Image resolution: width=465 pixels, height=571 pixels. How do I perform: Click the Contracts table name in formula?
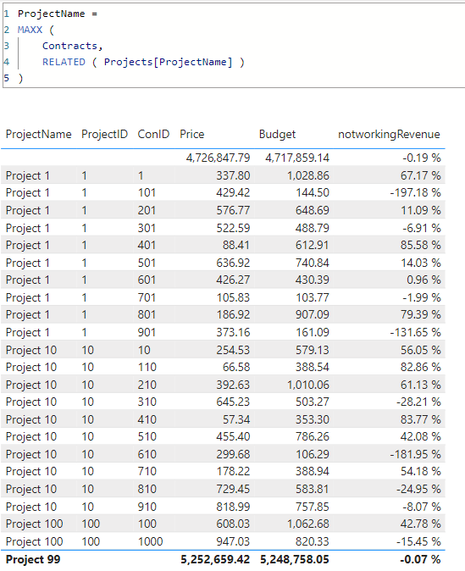click(x=70, y=46)
